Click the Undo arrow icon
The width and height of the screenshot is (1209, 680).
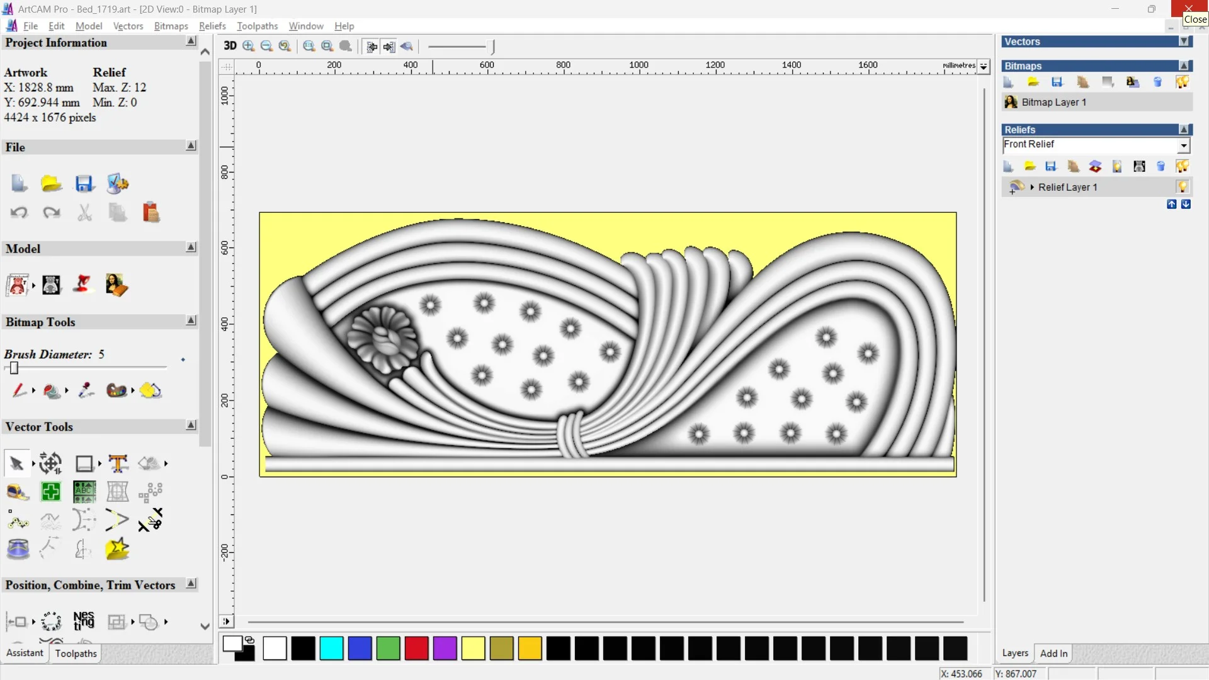(19, 213)
